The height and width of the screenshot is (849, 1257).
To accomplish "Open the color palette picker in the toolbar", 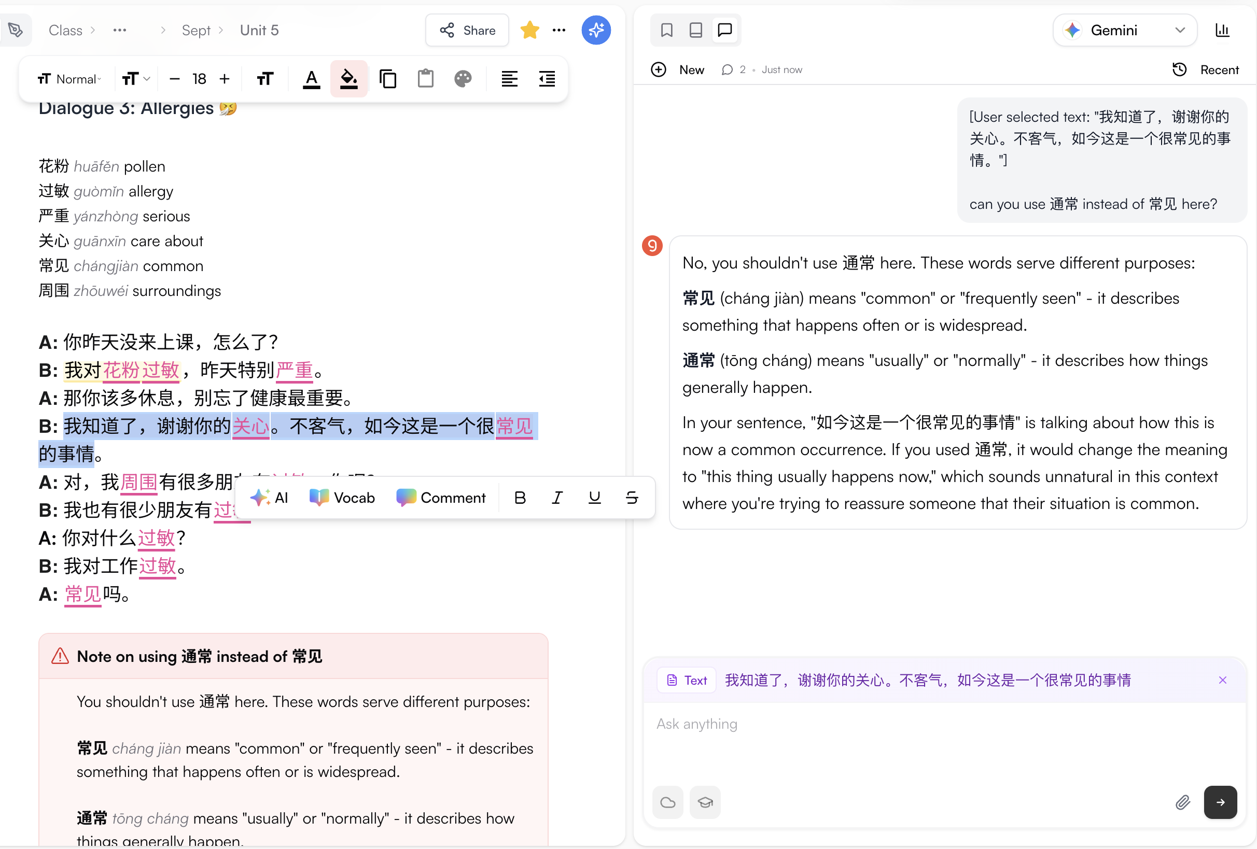I will [x=463, y=78].
